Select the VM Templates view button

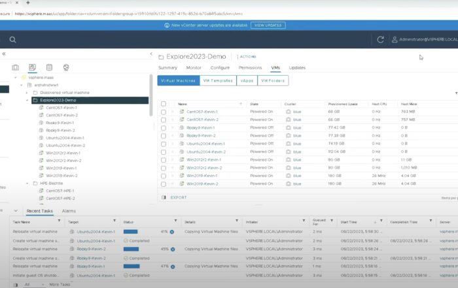218,80
